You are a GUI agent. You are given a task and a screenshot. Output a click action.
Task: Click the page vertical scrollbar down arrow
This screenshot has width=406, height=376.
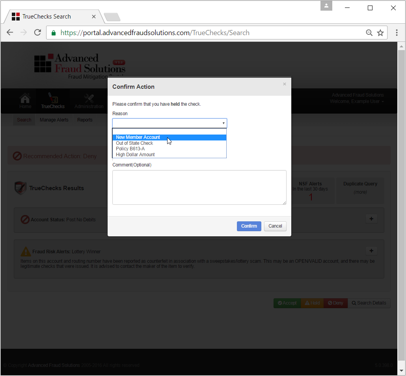point(401,371)
